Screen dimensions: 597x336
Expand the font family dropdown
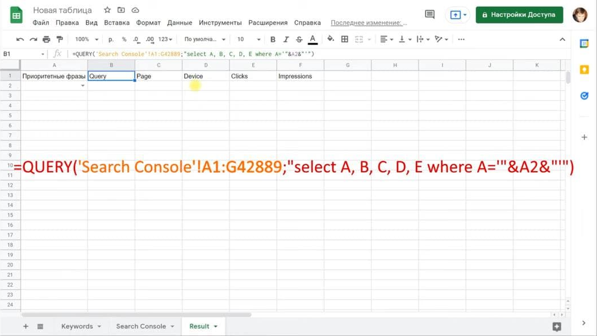coord(204,39)
